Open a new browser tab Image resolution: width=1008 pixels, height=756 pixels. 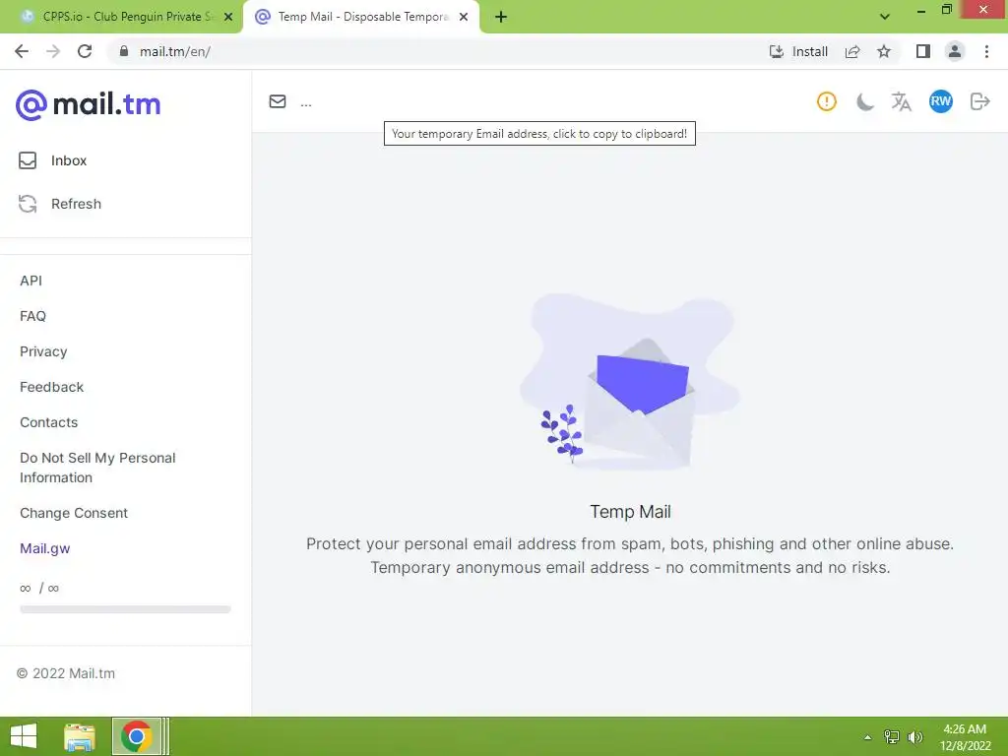coord(501,17)
